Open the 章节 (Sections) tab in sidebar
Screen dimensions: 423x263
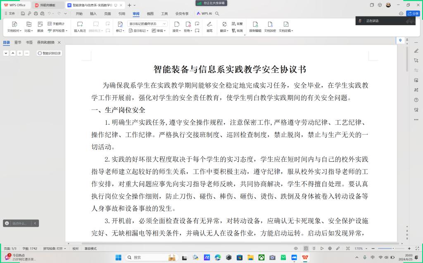pos(18,42)
